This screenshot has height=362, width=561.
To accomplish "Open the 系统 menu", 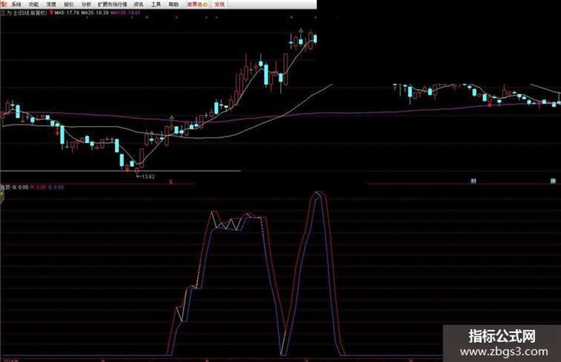I will point(16,4).
